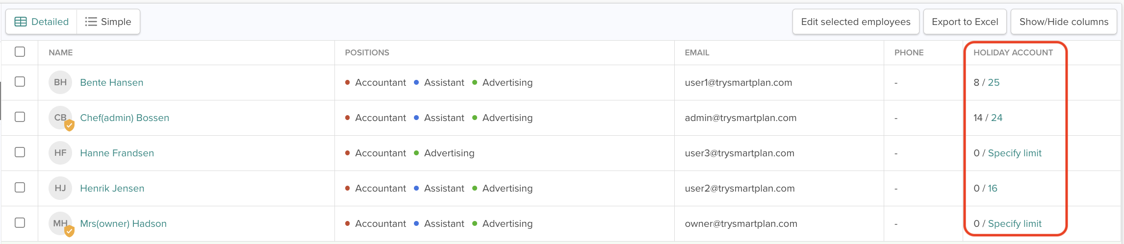Viewport: 1124px width, 244px height.
Task: Click the CB avatar with admin badge
Action: (60, 118)
